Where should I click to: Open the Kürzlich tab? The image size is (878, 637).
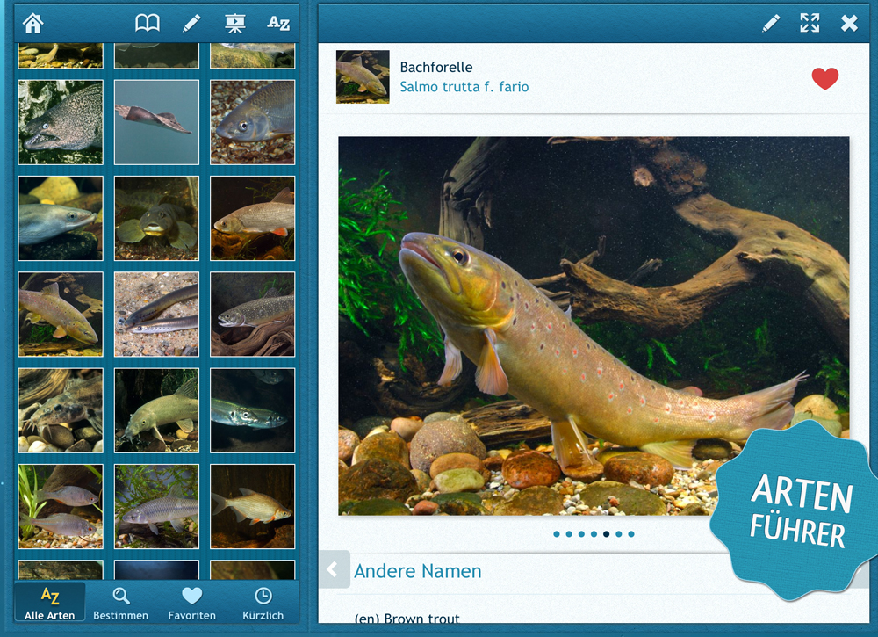point(263,602)
